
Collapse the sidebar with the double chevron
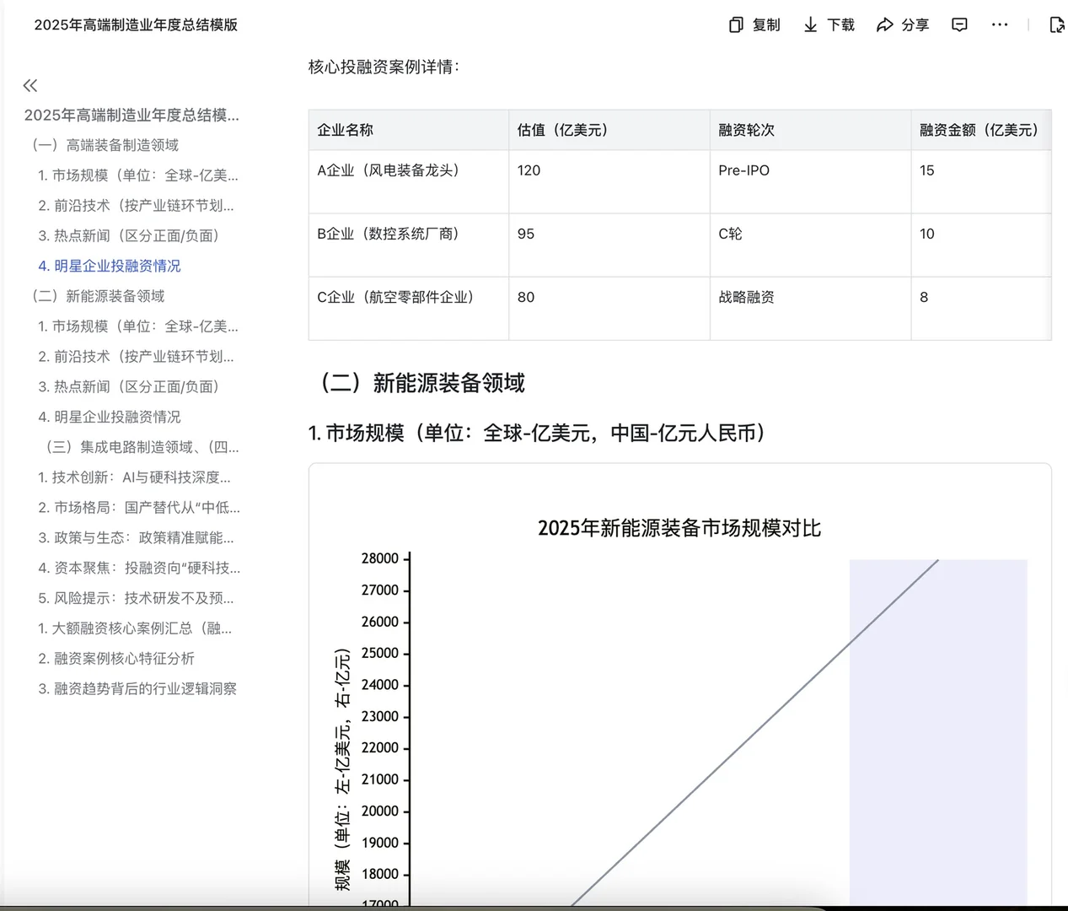pos(30,84)
